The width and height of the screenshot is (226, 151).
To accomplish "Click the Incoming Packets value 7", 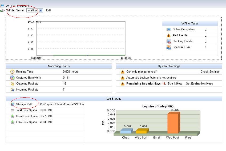I will pyautogui.click(x=64, y=89).
